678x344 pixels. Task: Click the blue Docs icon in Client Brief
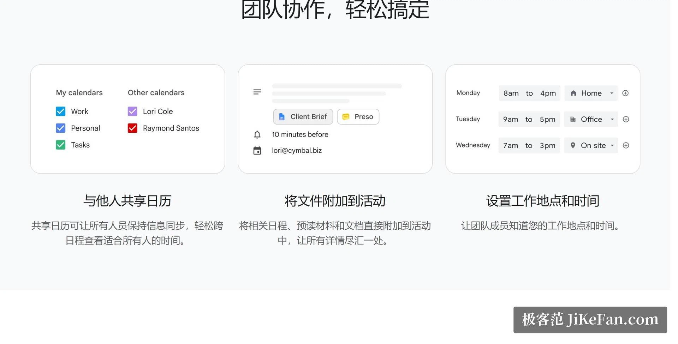pyautogui.click(x=282, y=117)
